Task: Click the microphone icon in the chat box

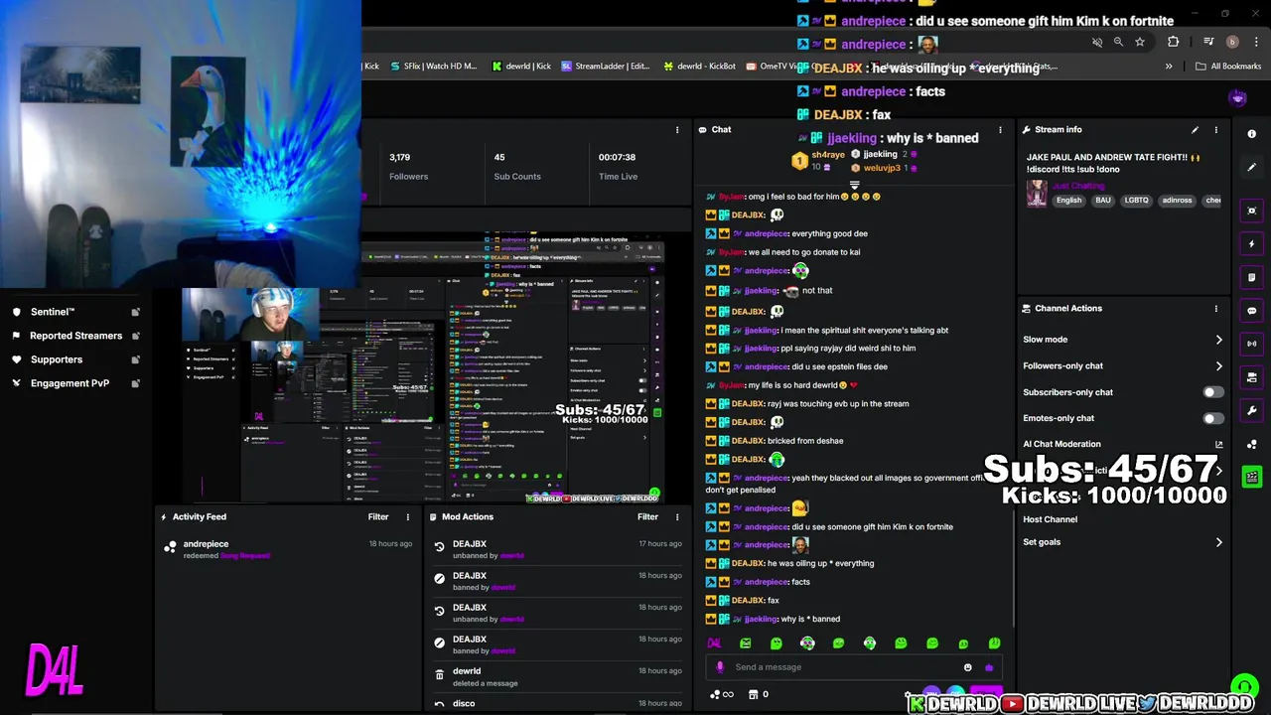Action: click(x=720, y=667)
